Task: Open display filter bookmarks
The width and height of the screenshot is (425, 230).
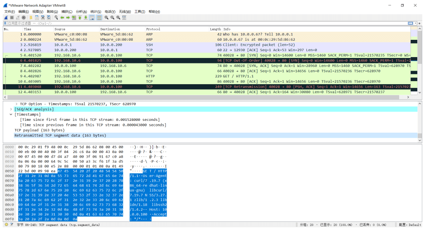Action: (x=5, y=24)
